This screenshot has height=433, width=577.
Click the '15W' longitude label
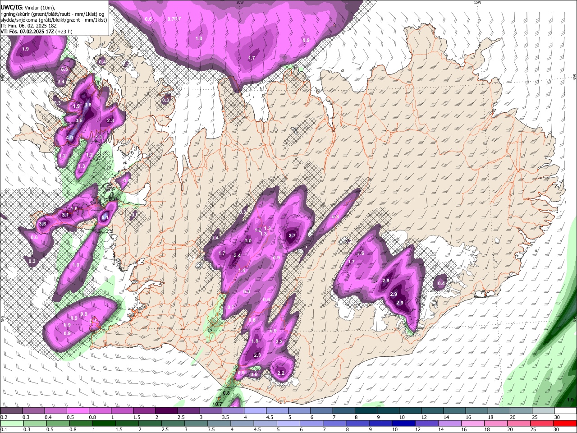pyautogui.click(x=477, y=2)
